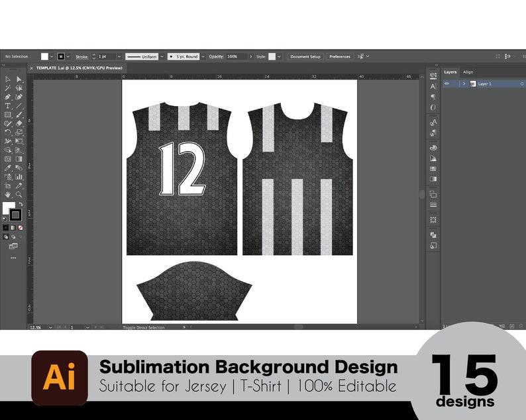The width and height of the screenshot is (526, 420).
Task: Change screen mode at toolbox bottom
Action: coord(13,246)
